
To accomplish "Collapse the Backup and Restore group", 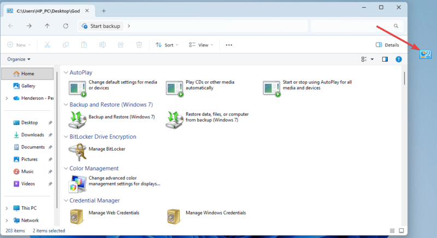I will click(66, 105).
